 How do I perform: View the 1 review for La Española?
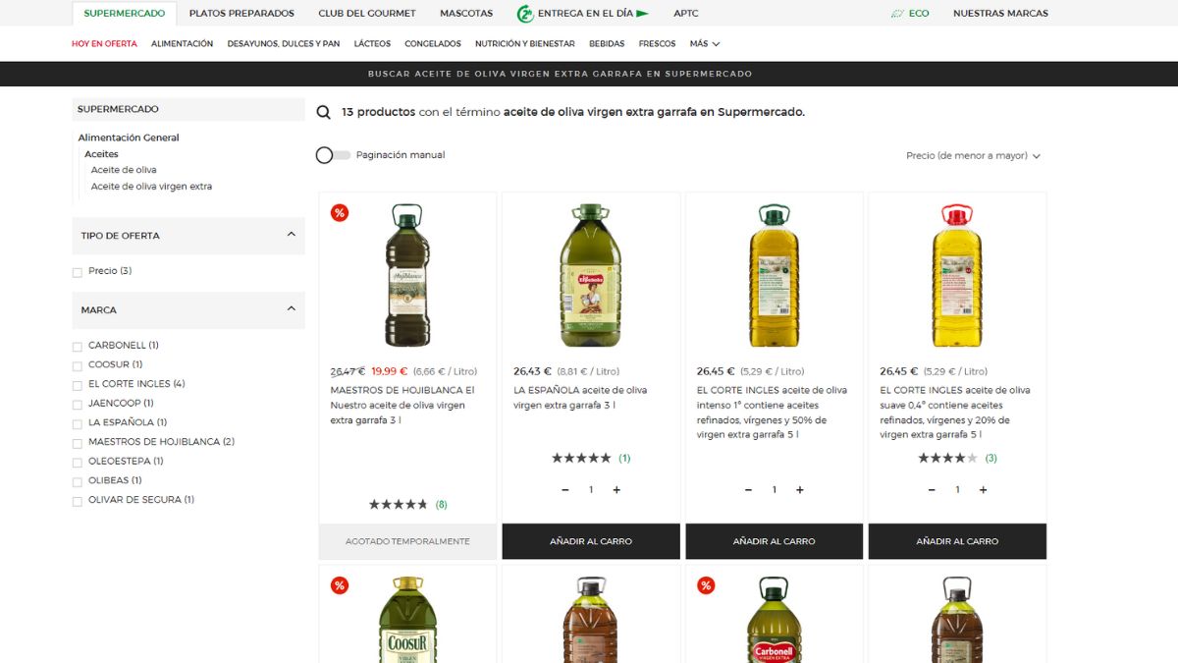pos(624,459)
